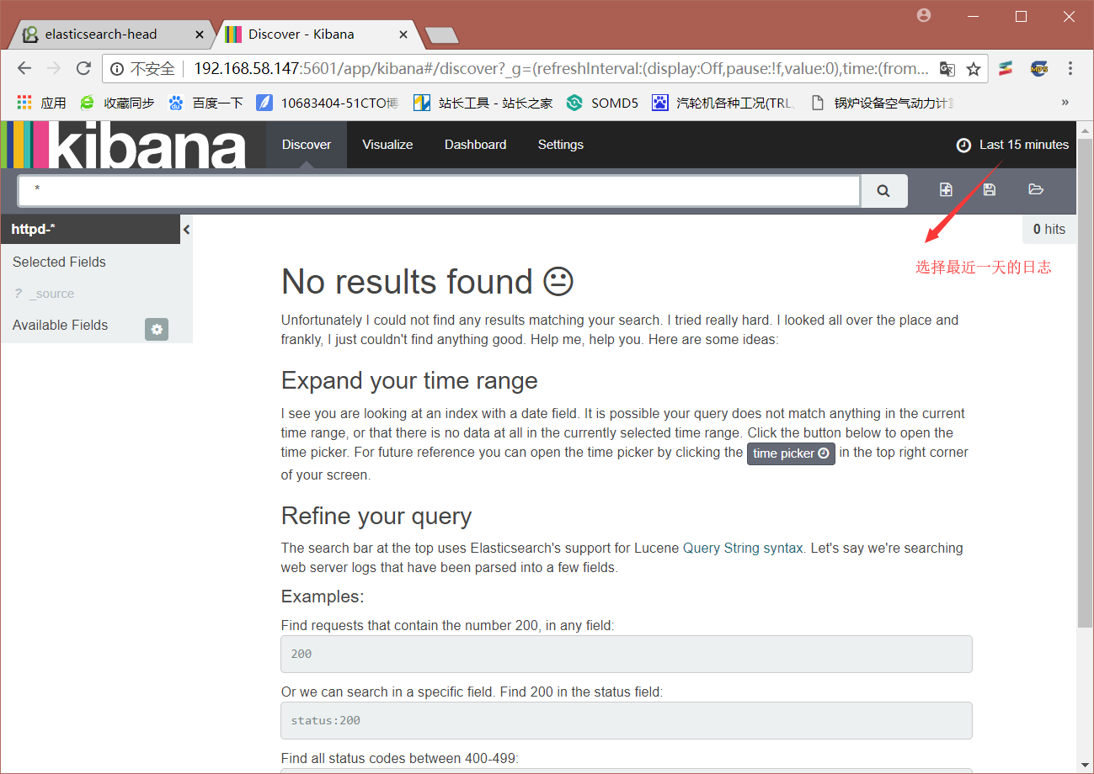Click the Save Search floppy icon
This screenshot has width=1094, height=774.
990,190
